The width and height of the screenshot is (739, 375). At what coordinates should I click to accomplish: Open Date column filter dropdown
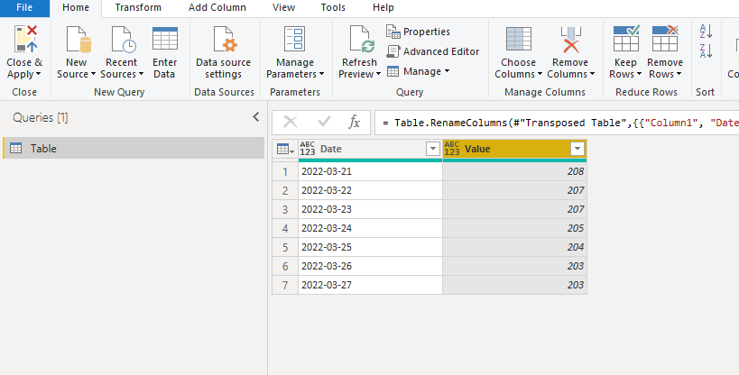click(x=432, y=150)
